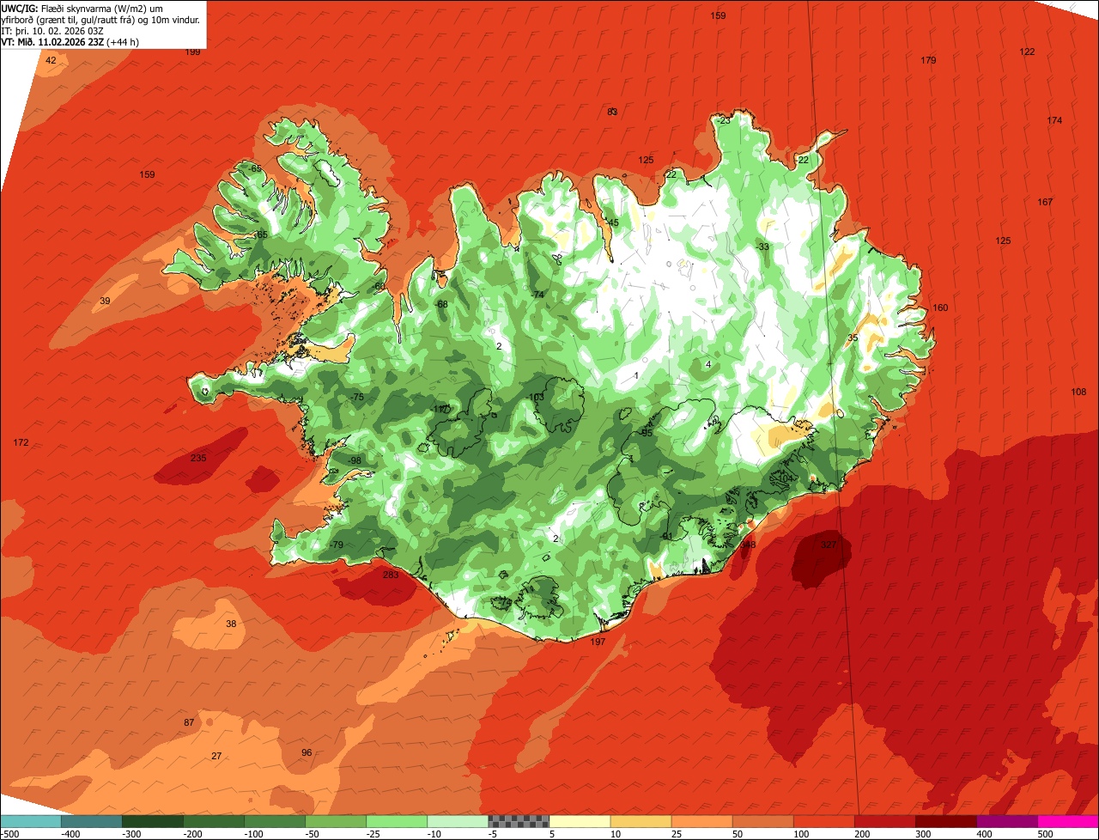Click the map value '108' on the eastern edge
The height and width of the screenshot is (840, 1099).
click(x=1078, y=392)
